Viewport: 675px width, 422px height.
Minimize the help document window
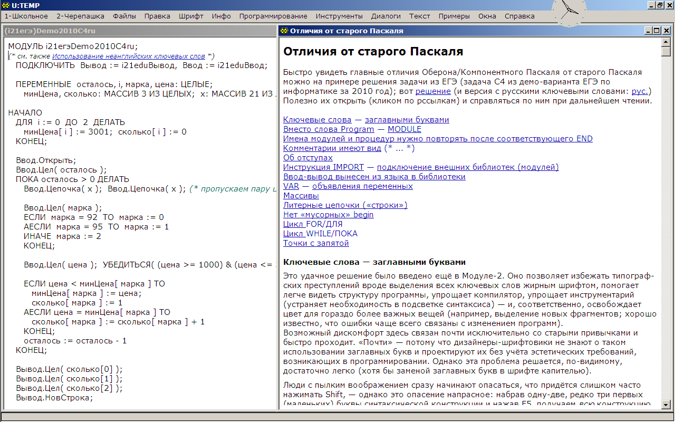[x=649, y=31]
